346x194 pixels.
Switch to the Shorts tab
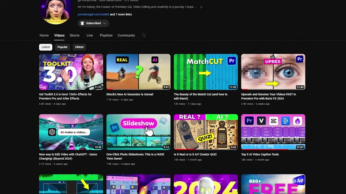pos(75,36)
